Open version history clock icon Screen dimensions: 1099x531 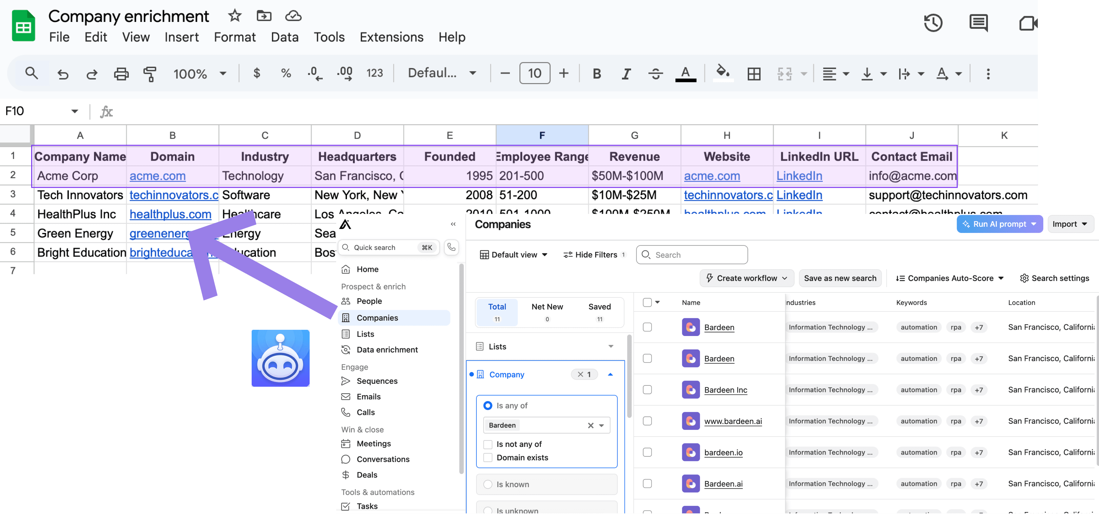[x=933, y=23]
